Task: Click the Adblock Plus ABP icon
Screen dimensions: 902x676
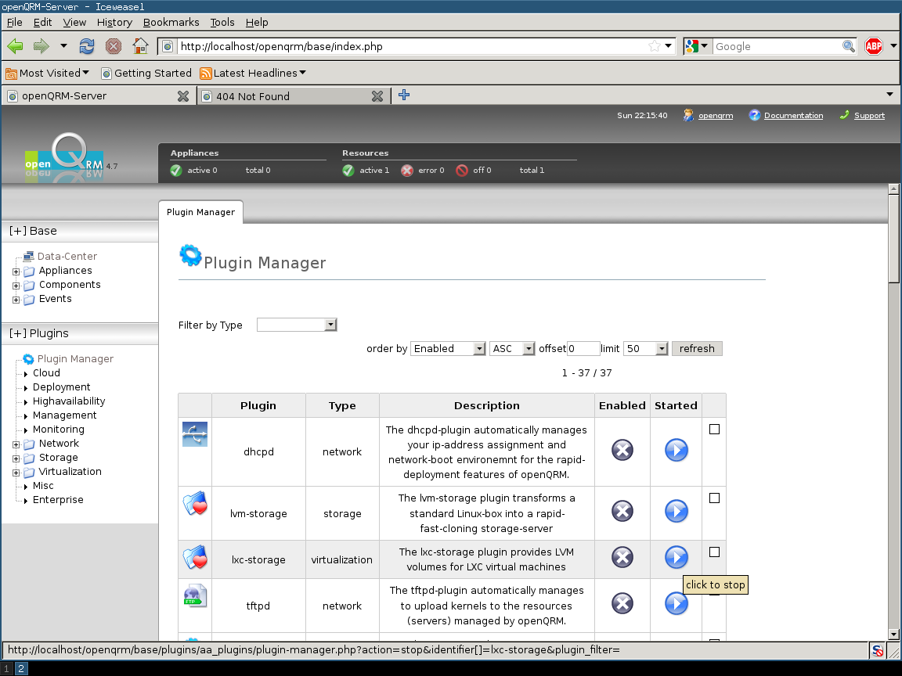Action: point(874,46)
